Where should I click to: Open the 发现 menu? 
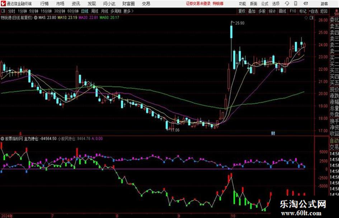tap(92, 4)
